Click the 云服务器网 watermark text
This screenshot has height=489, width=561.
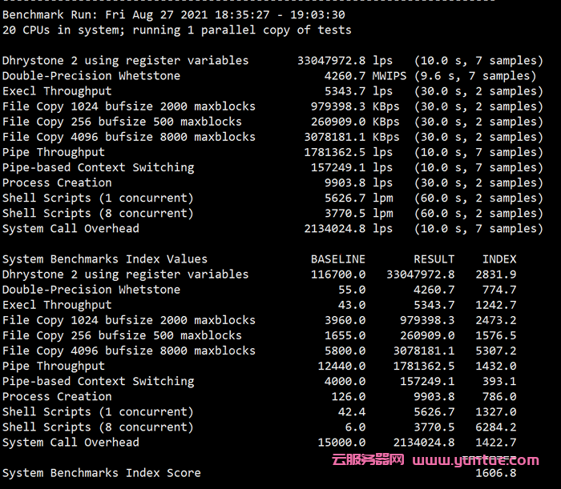[x=368, y=460]
